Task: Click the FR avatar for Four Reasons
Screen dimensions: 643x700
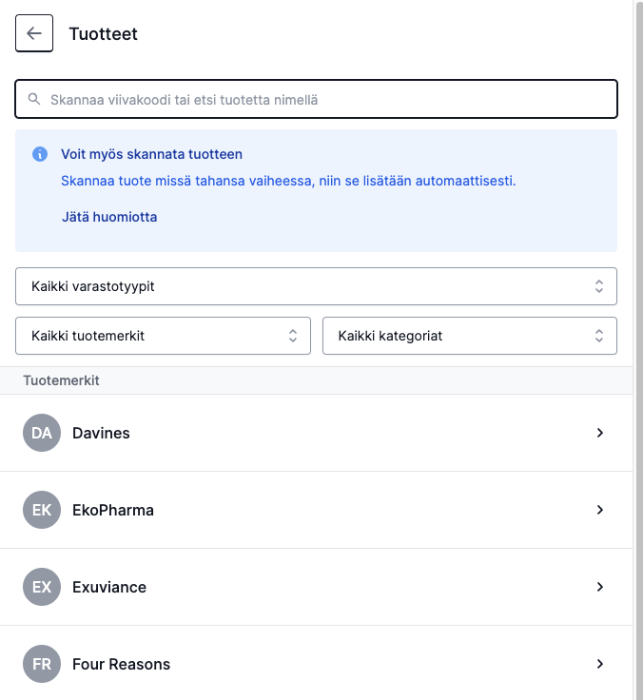Action: [x=42, y=664]
